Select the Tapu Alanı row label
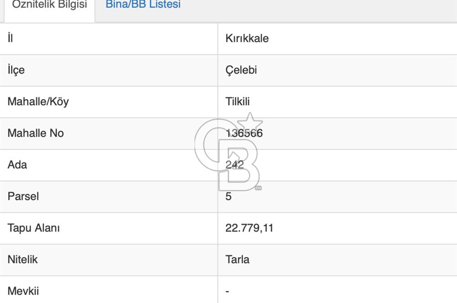The height and width of the screenshot is (303, 457). tap(33, 228)
